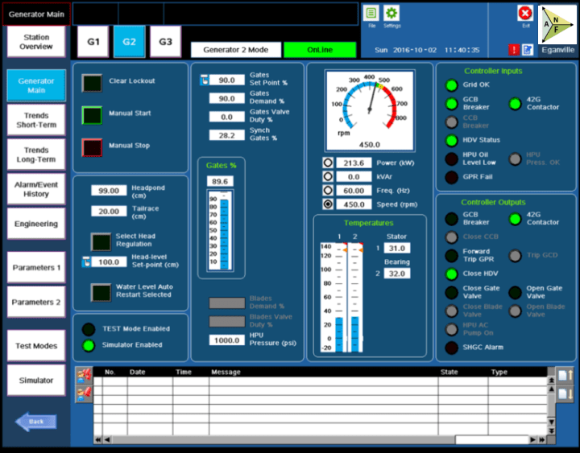Click the blue report icon beside alarm
580x453 pixels.
[x=527, y=50]
